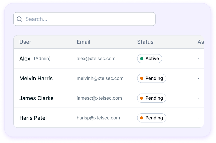This screenshot has height=143, width=216.
Task: Focus the Search input field
Action: click(84, 19)
